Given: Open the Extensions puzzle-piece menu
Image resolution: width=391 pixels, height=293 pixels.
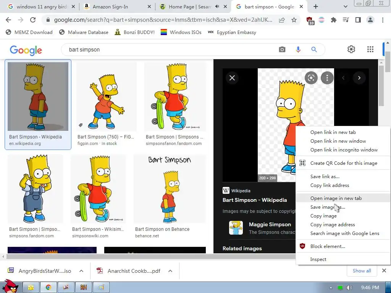Looking at the screenshot, I should pos(333,20).
